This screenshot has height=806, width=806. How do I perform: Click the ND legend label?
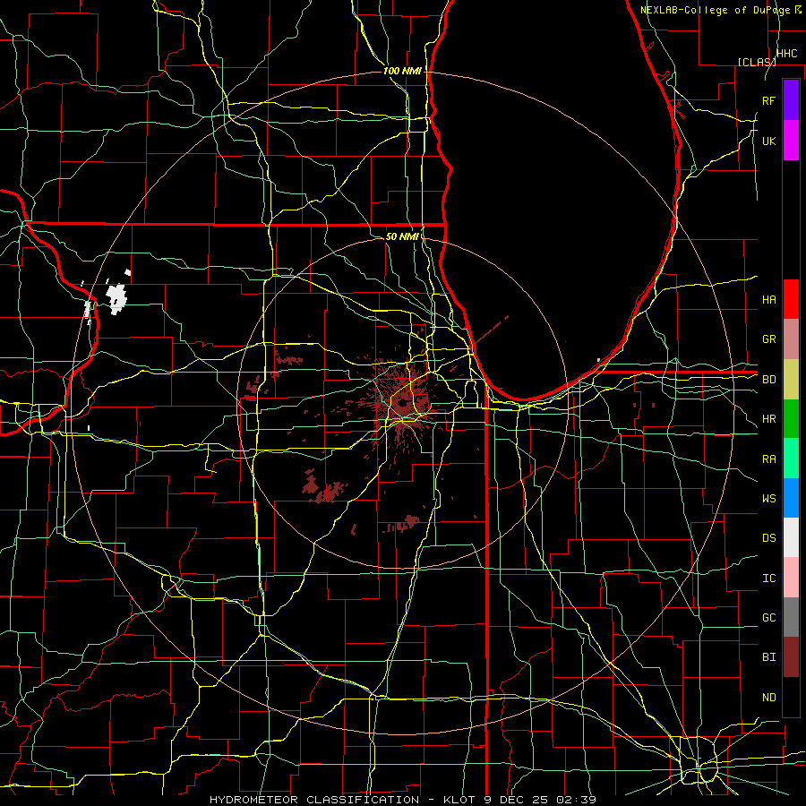[768, 698]
